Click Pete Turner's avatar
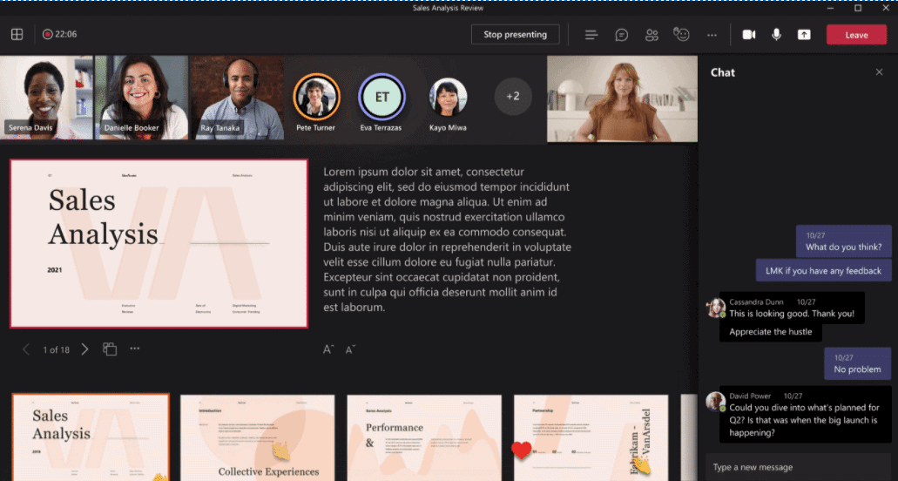The height and width of the screenshot is (481, 898). coord(316,97)
